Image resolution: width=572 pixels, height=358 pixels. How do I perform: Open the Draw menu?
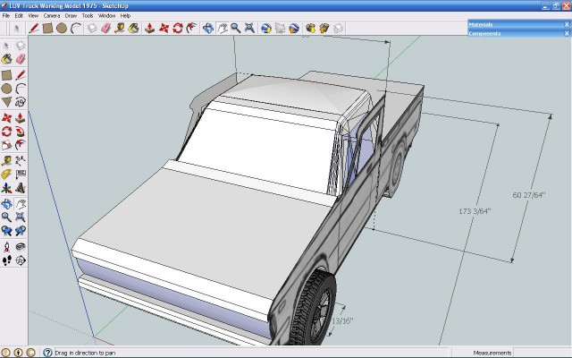(x=71, y=16)
